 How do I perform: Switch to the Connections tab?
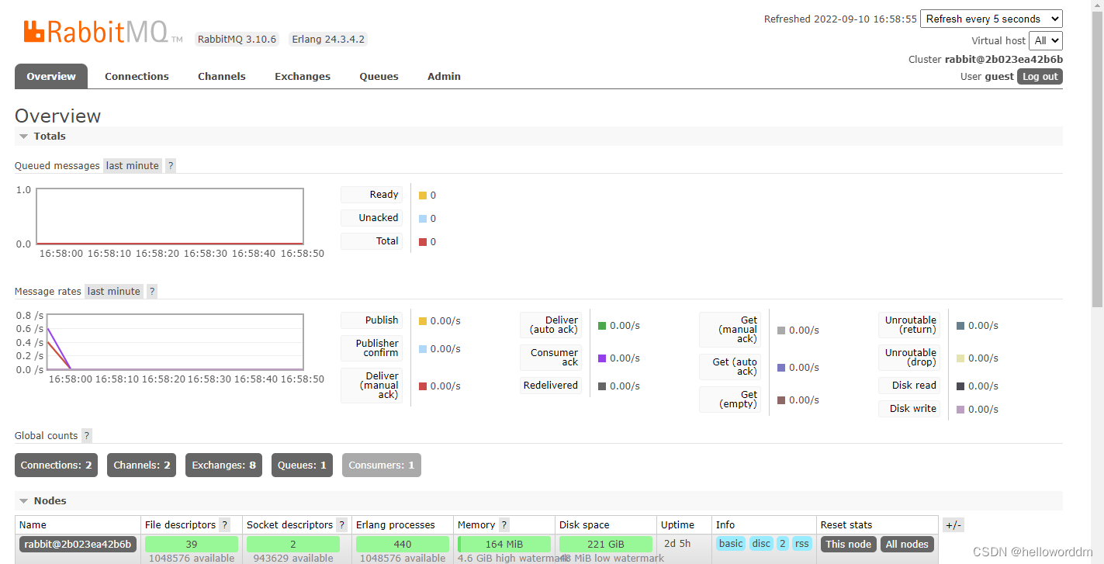137,76
